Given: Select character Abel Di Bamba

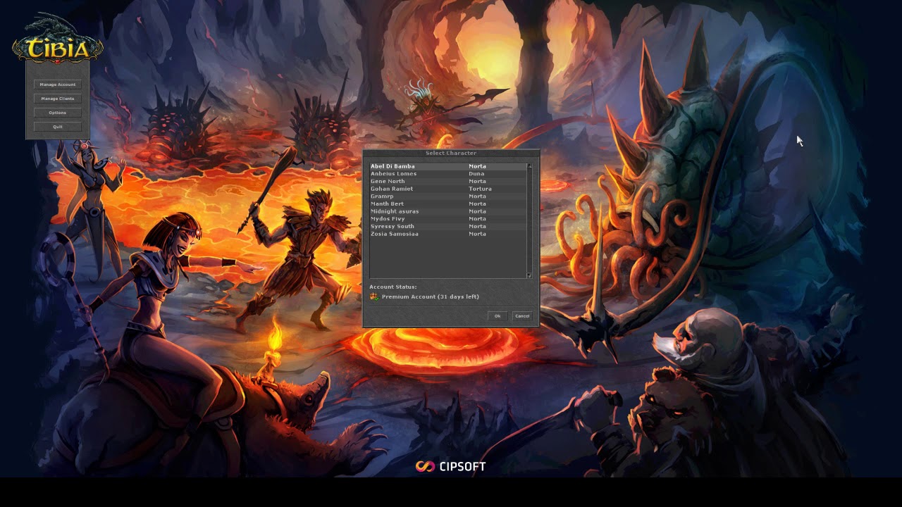Looking at the screenshot, I should tap(448, 166).
